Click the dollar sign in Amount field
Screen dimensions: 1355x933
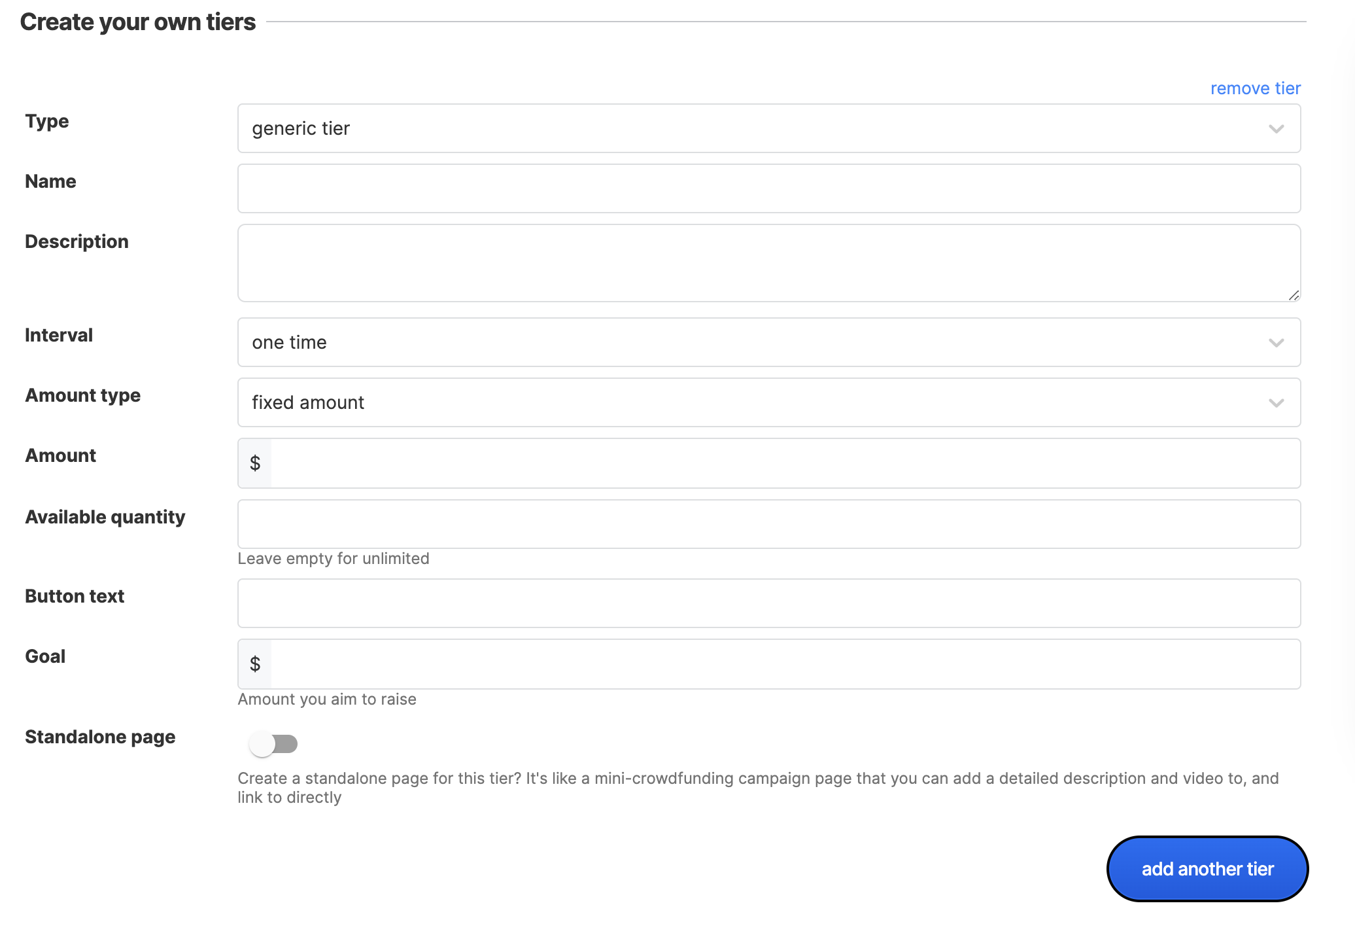coord(255,463)
